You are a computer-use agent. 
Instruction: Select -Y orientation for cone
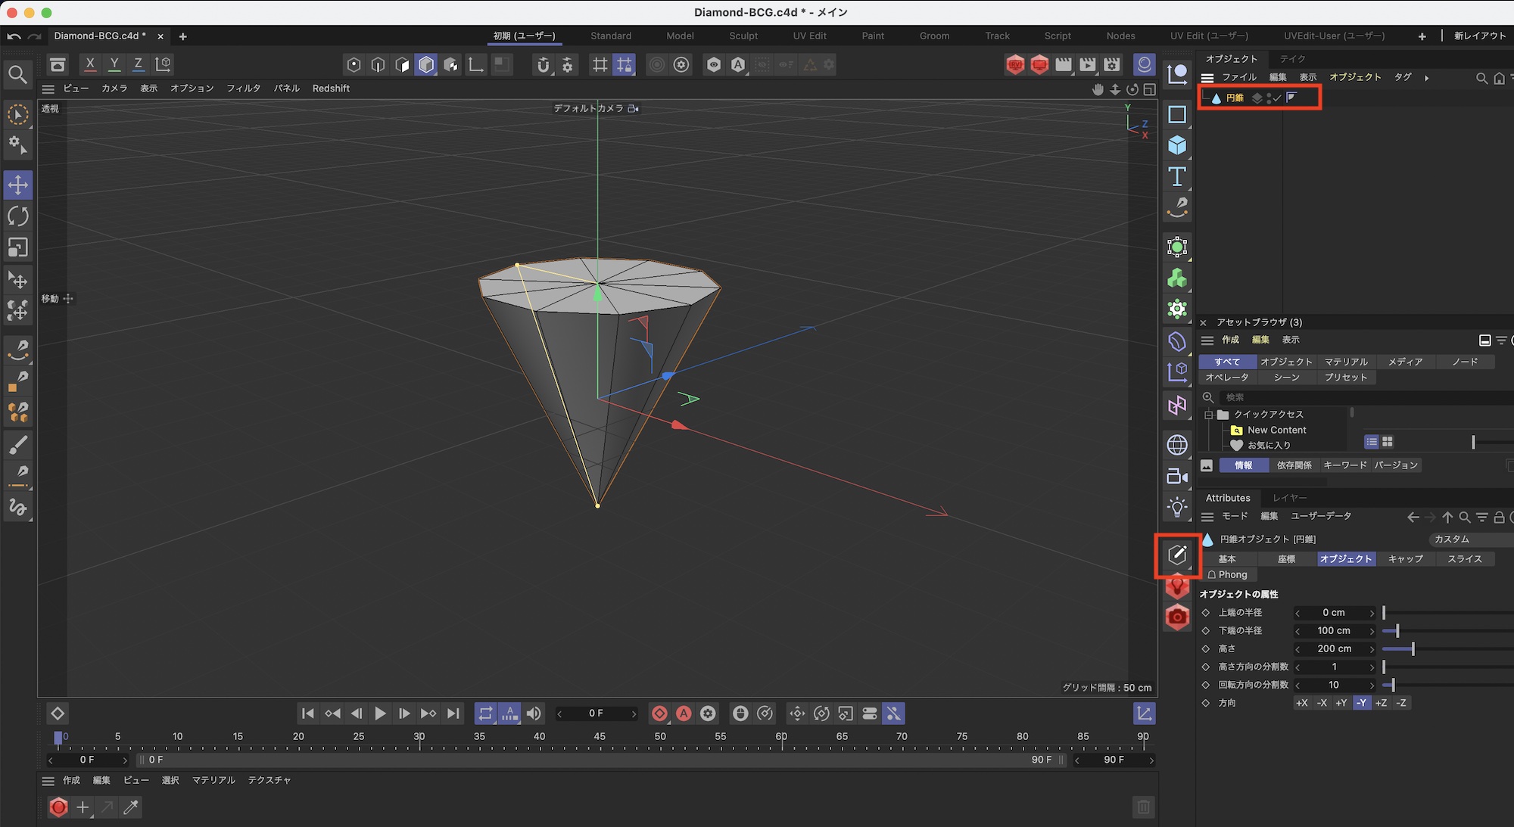(1361, 703)
